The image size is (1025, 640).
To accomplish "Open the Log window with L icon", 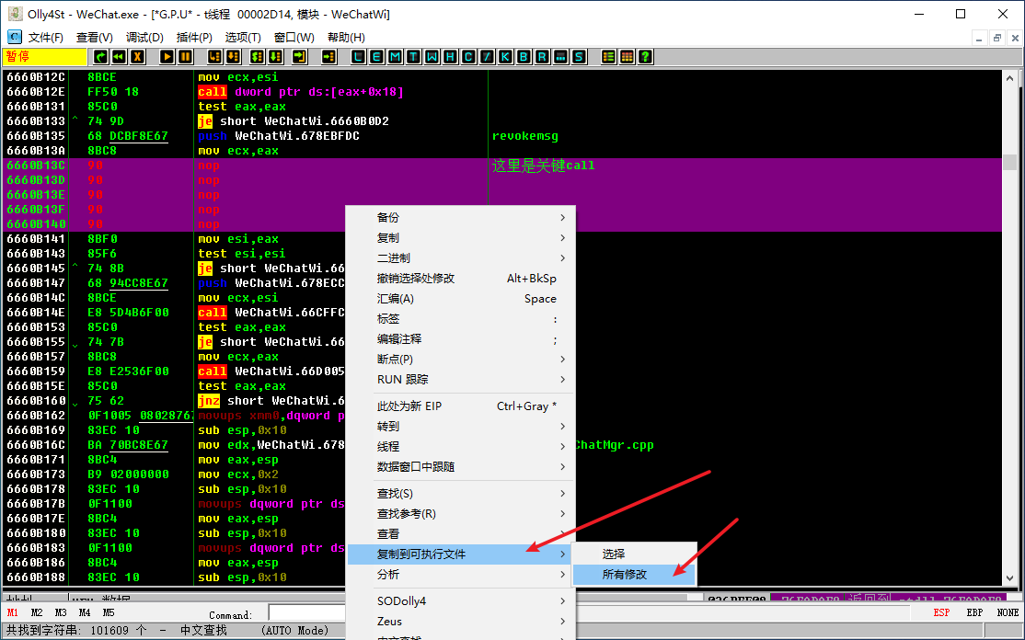I will (358, 57).
